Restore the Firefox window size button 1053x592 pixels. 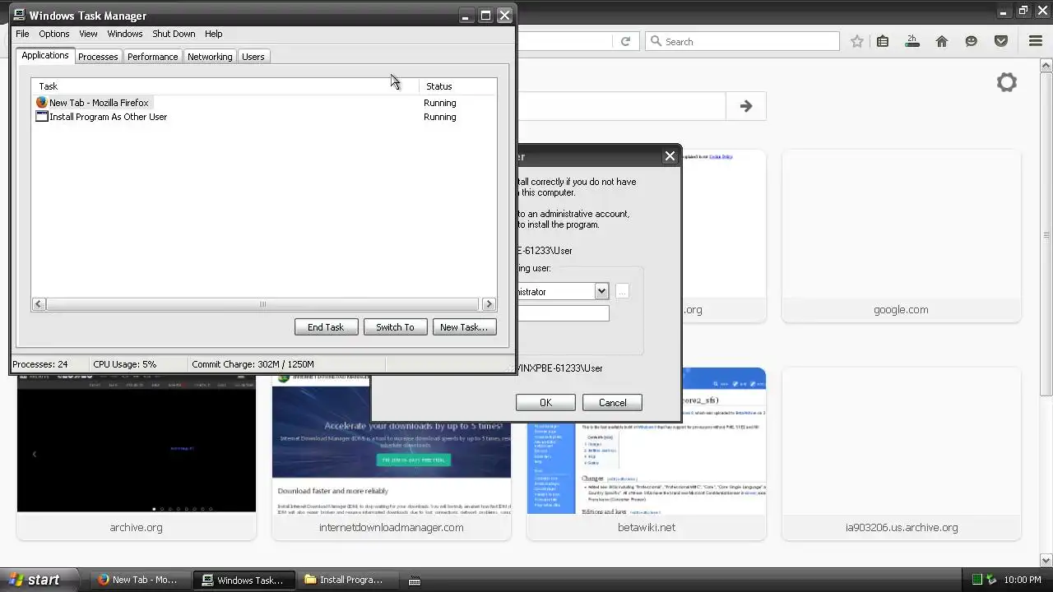[x=1023, y=11]
